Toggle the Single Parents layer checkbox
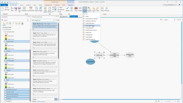Viewport: 183px width, 103px height. click(5, 41)
